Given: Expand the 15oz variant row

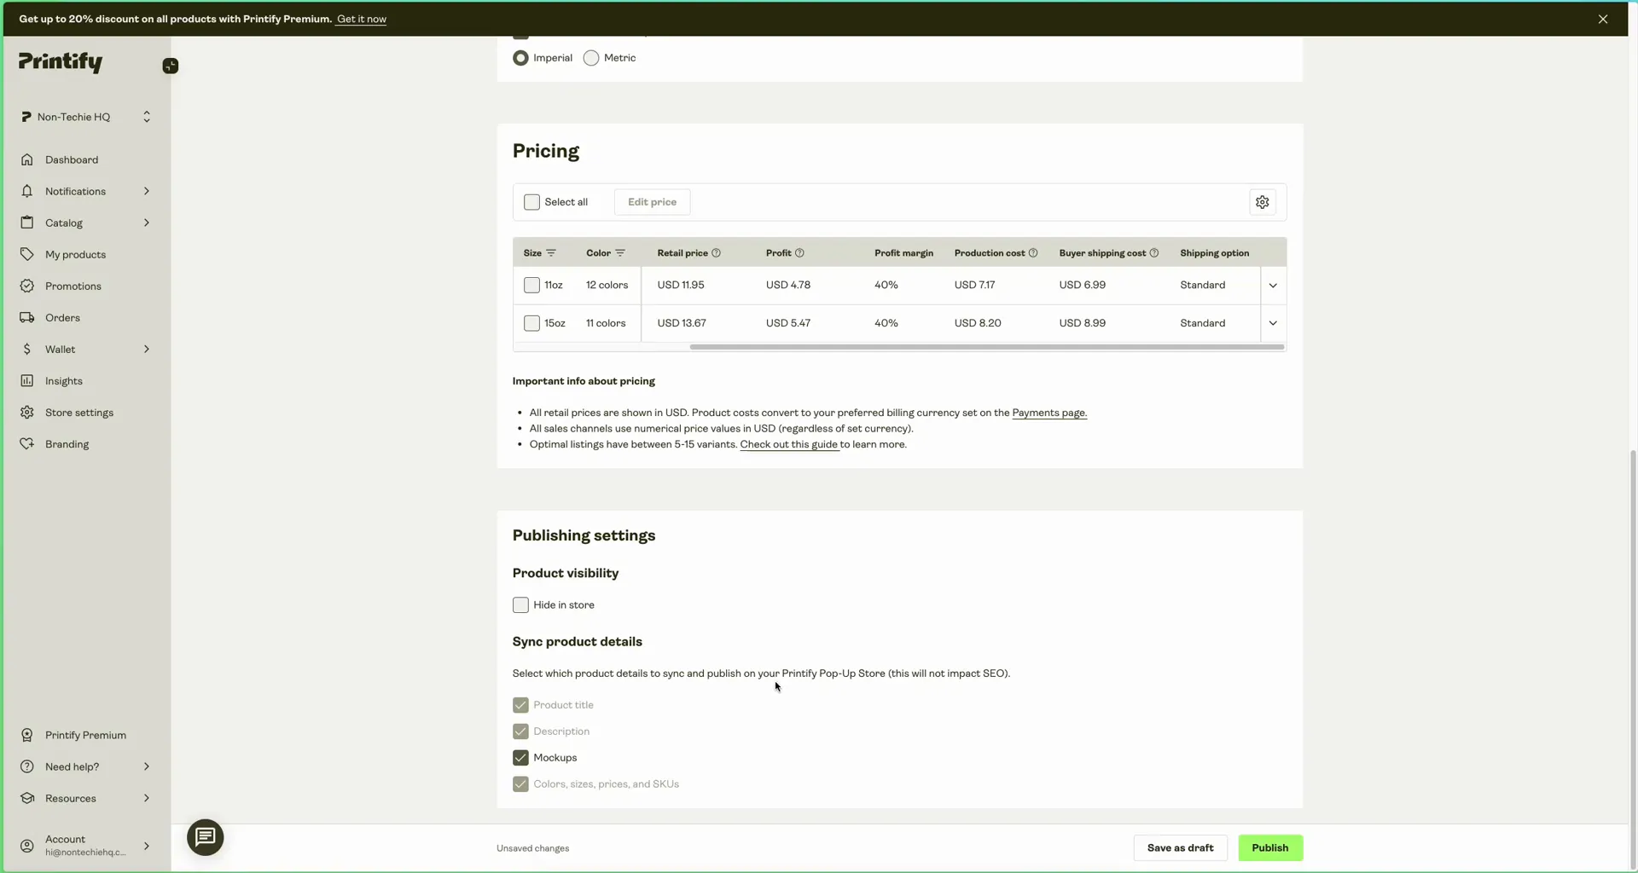Looking at the screenshot, I should point(1272,323).
